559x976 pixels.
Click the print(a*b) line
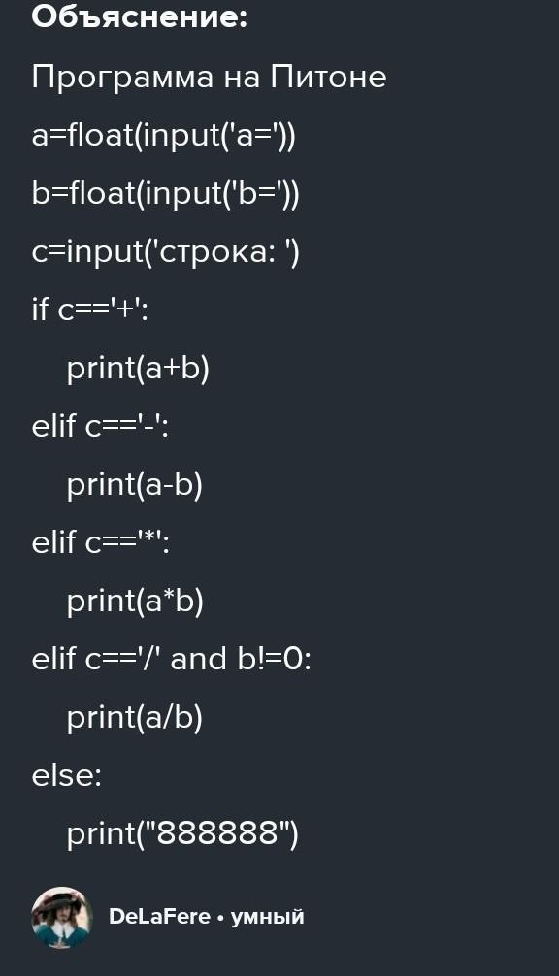pos(135,602)
